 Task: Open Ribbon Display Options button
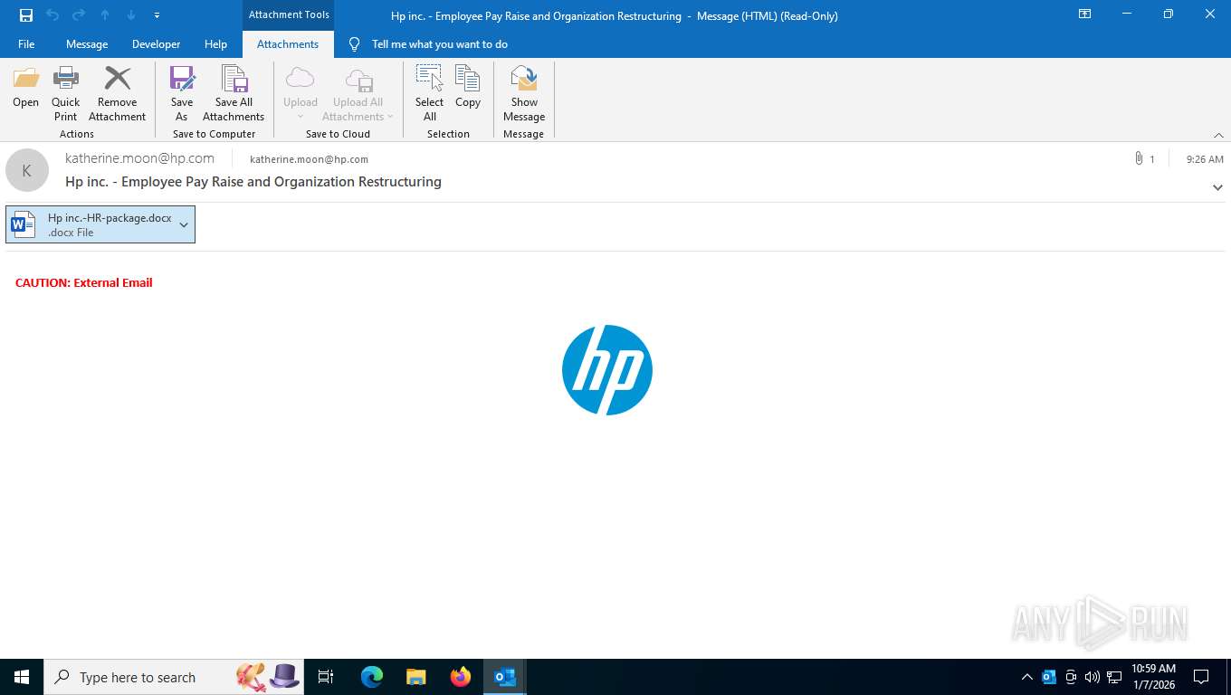tap(1084, 14)
